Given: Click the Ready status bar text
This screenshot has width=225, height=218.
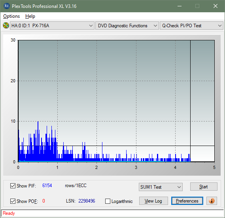Looking at the screenshot, I should 9,213.
